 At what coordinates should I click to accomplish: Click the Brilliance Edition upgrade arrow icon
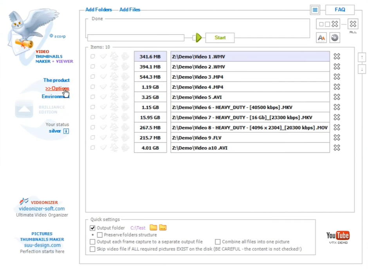(x=24, y=109)
